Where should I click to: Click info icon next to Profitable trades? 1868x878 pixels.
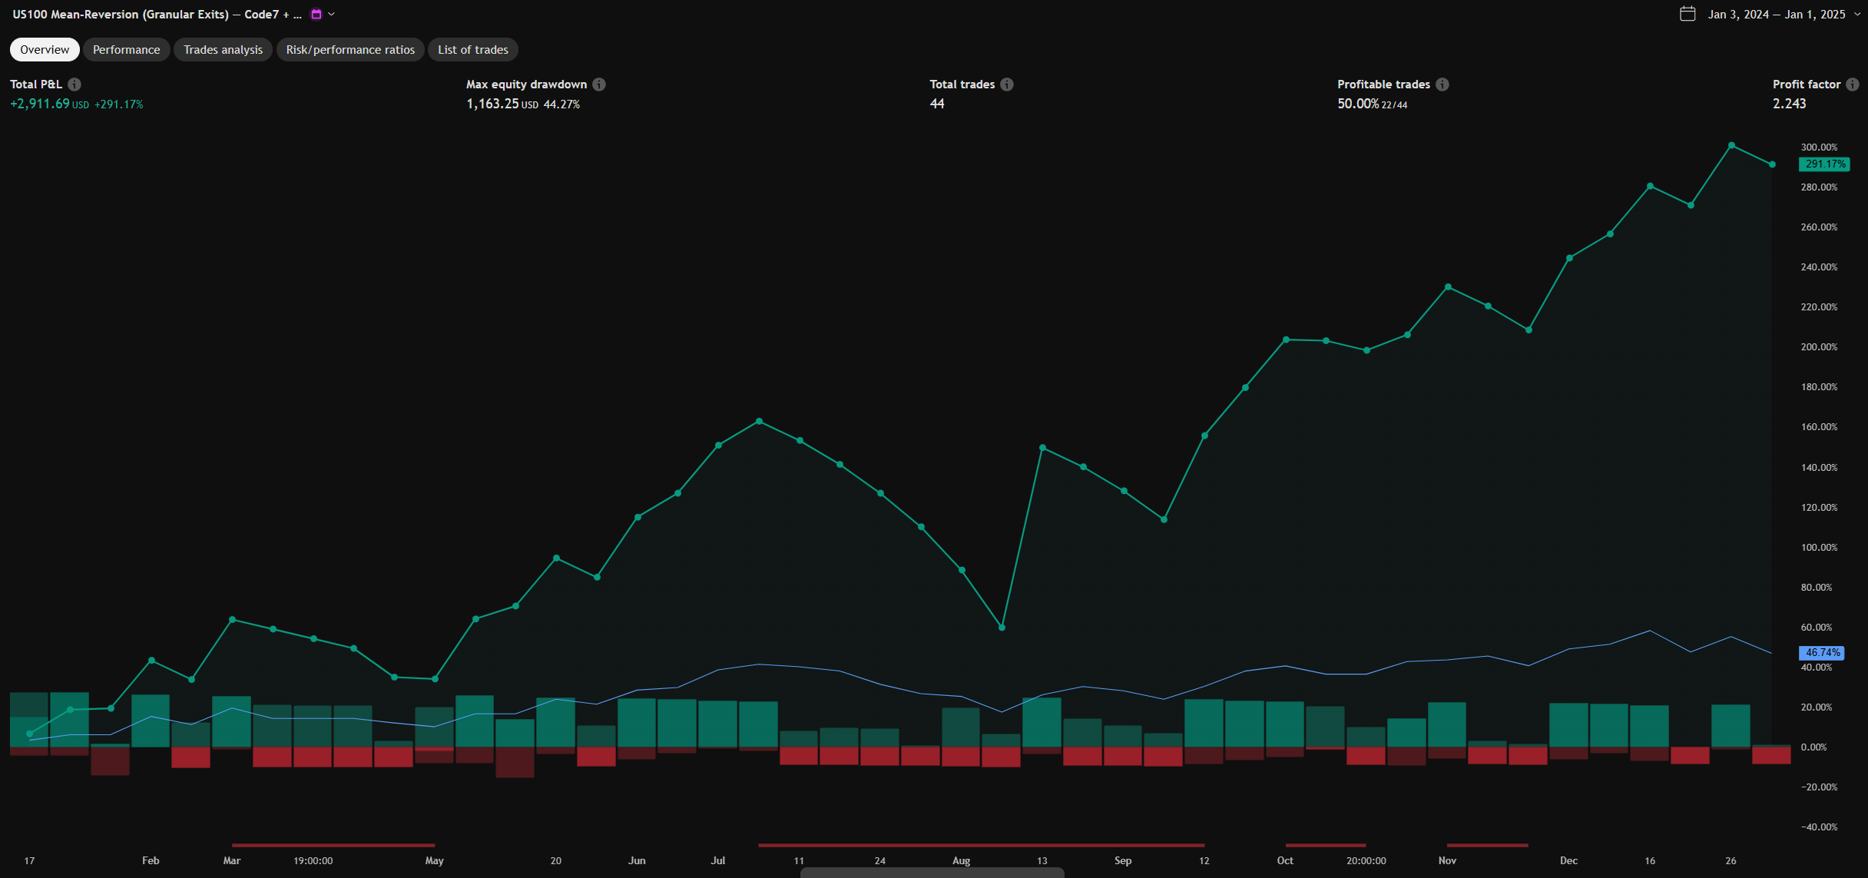pos(1442,84)
